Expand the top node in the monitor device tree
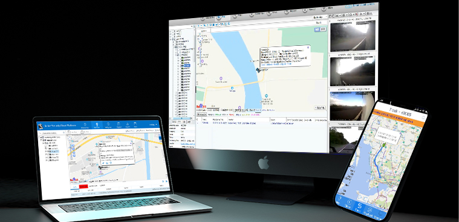Screen dimensions: 459x222 pos(171,31)
